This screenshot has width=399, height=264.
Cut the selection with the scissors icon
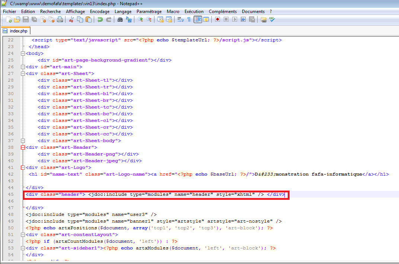(71, 20)
